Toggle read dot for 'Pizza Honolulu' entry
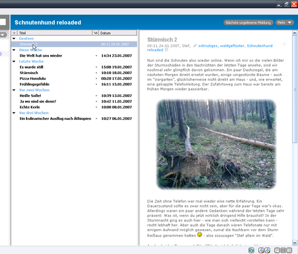Viewport: 298px width, 254px height. pyautogui.click(x=96, y=79)
